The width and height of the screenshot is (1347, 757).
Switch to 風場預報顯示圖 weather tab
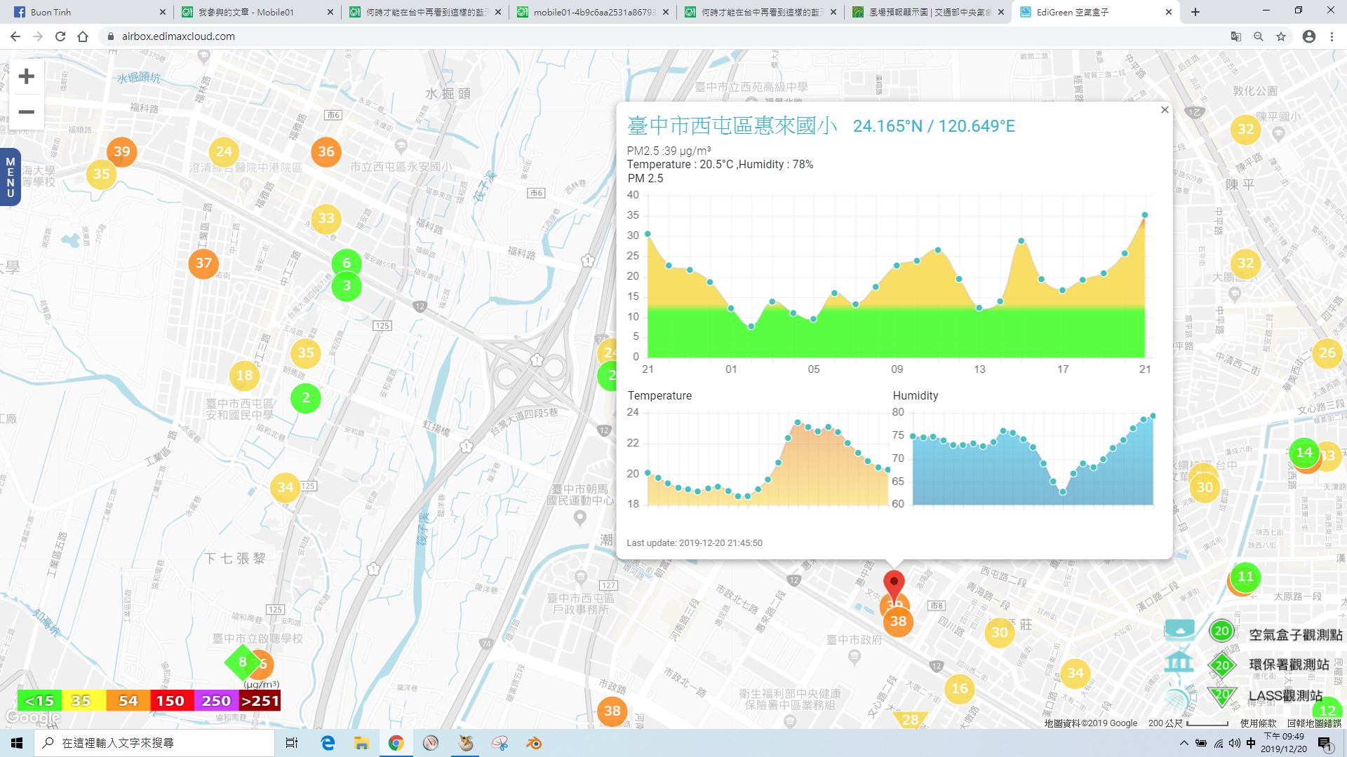click(927, 12)
